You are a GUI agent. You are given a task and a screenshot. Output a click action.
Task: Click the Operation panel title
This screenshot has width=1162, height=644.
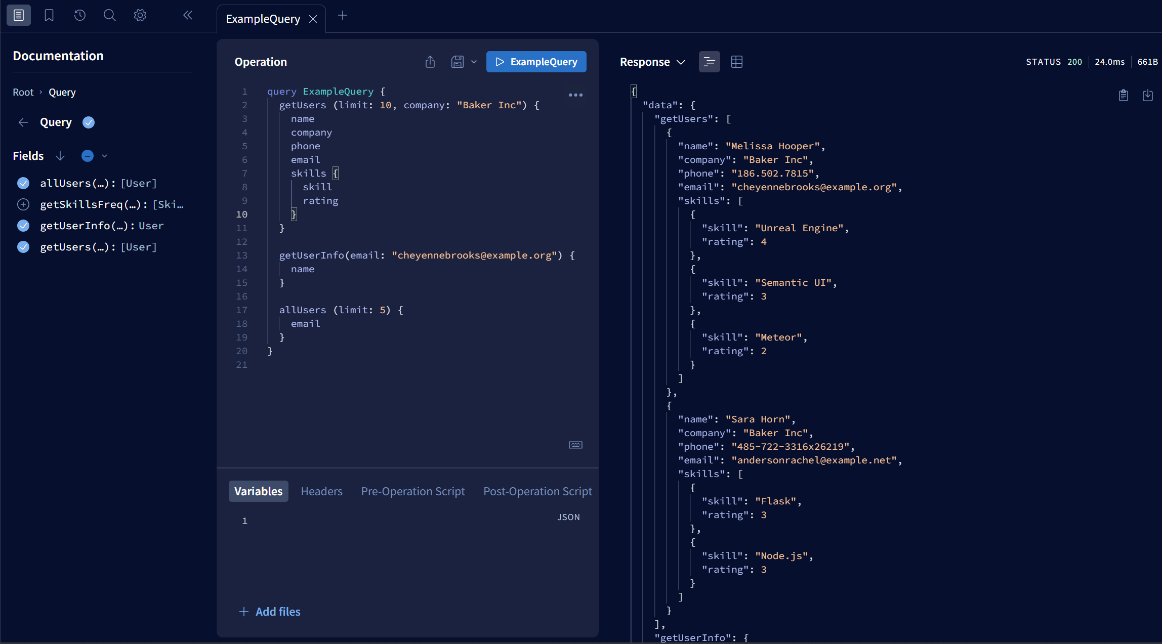point(261,62)
